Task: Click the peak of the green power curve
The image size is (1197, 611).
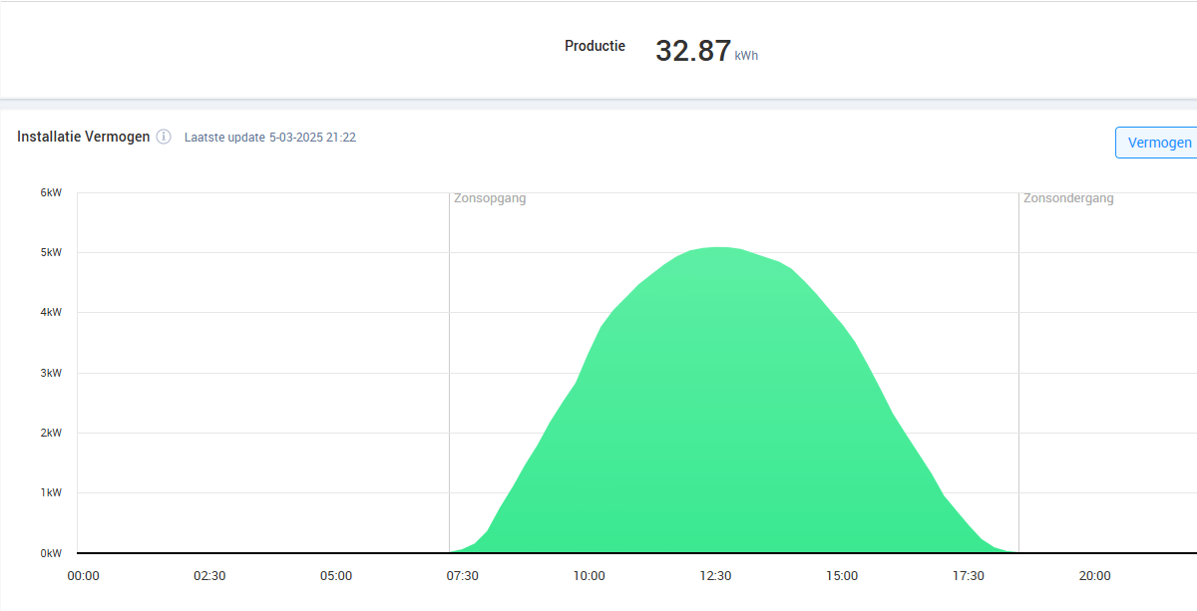Action: [x=716, y=247]
